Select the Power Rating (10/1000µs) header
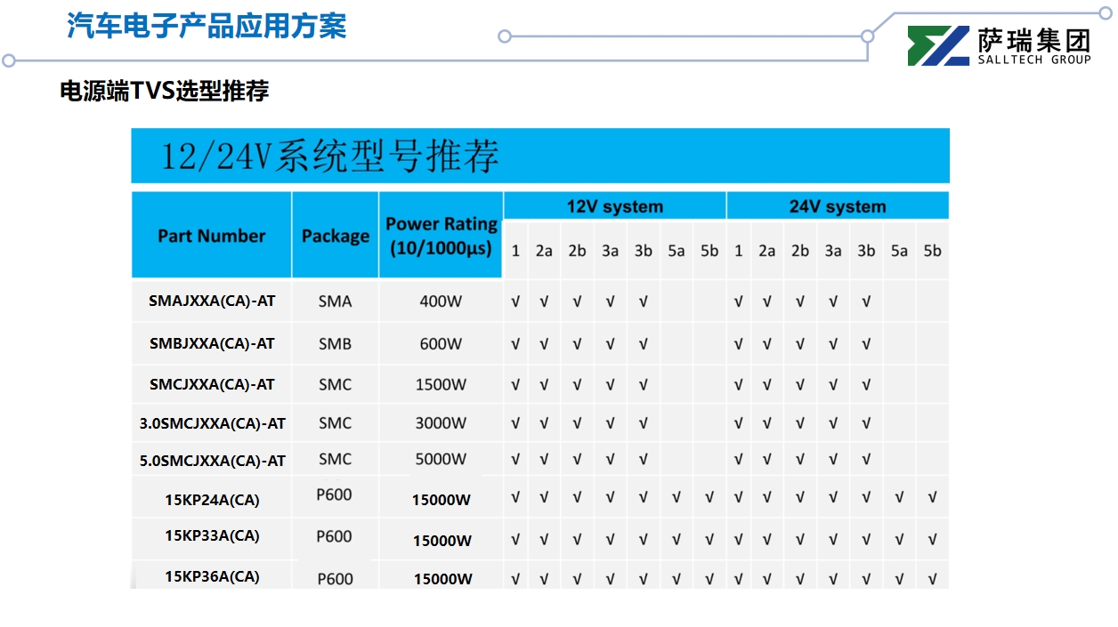 point(441,237)
